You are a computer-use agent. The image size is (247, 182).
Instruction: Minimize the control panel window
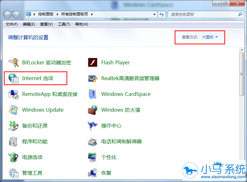pos(217,3)
